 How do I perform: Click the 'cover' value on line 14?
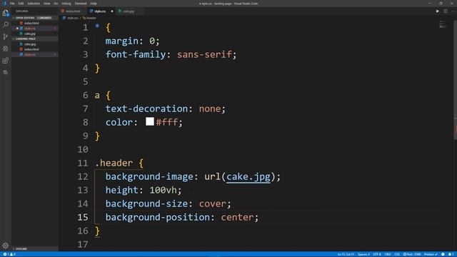coord(213,203)
